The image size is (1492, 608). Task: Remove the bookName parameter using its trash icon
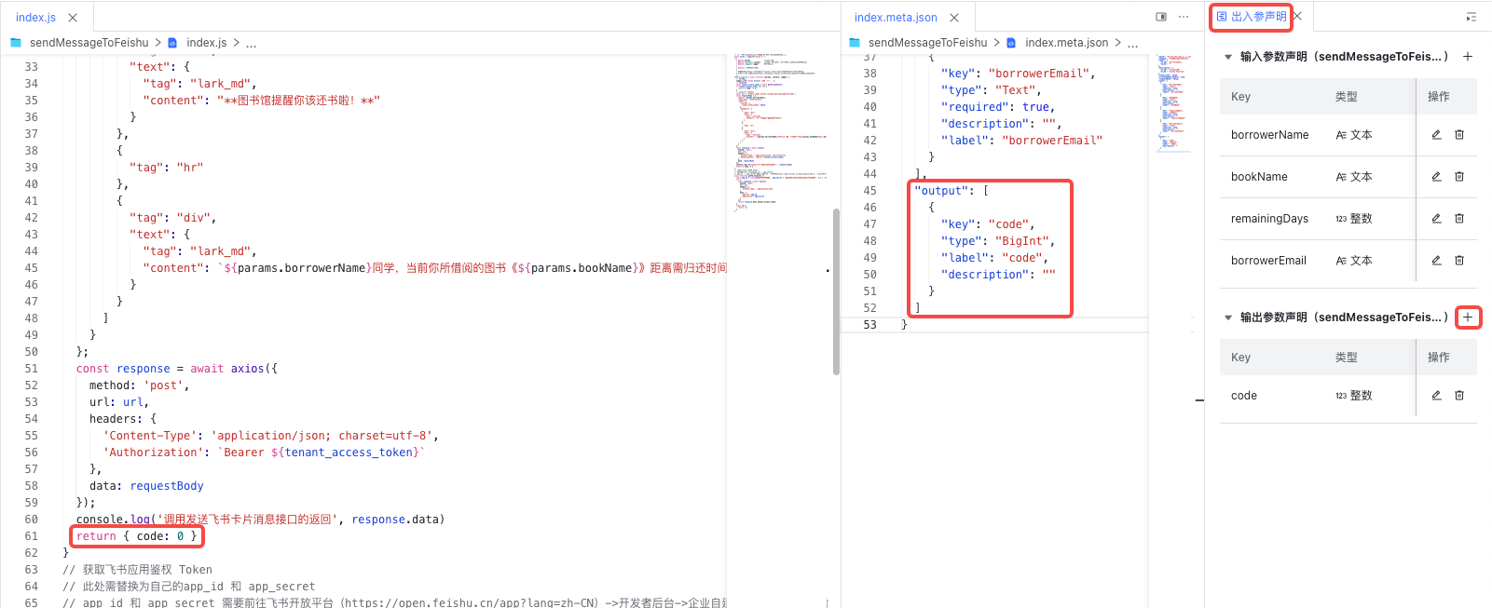pyautogui.click(x=1459, y=177)
